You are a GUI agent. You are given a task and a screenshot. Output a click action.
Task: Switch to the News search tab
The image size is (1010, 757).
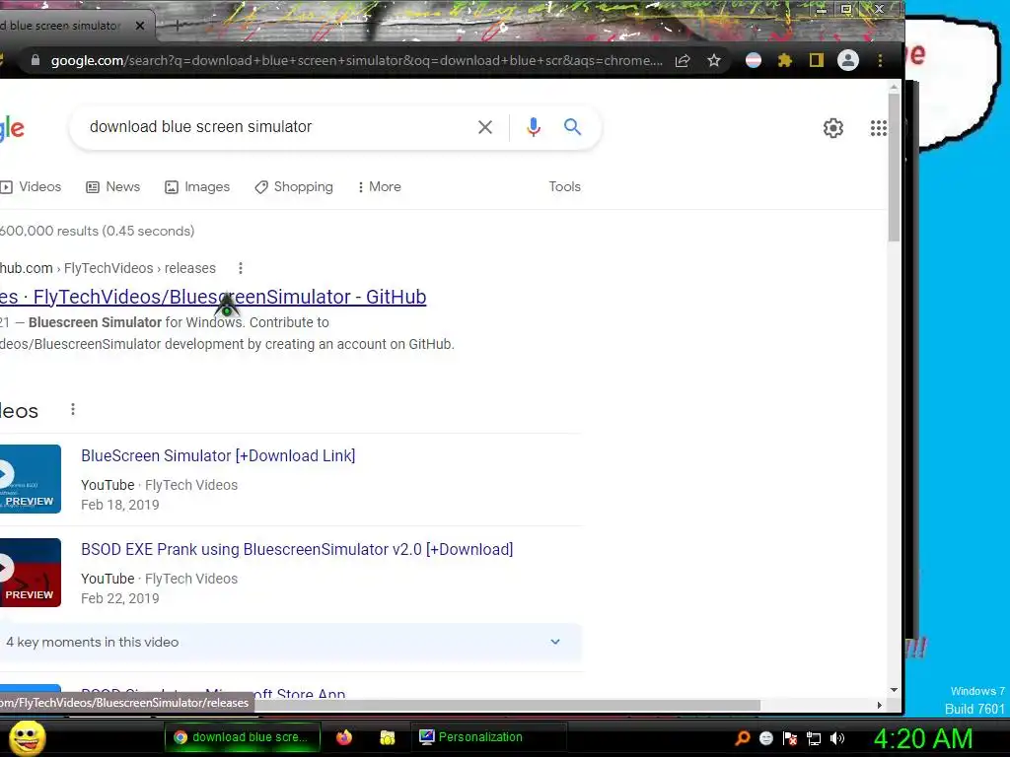112,186
